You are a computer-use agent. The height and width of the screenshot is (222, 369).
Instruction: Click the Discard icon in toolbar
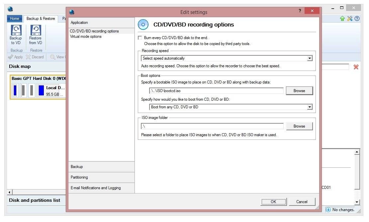(28, 57)
